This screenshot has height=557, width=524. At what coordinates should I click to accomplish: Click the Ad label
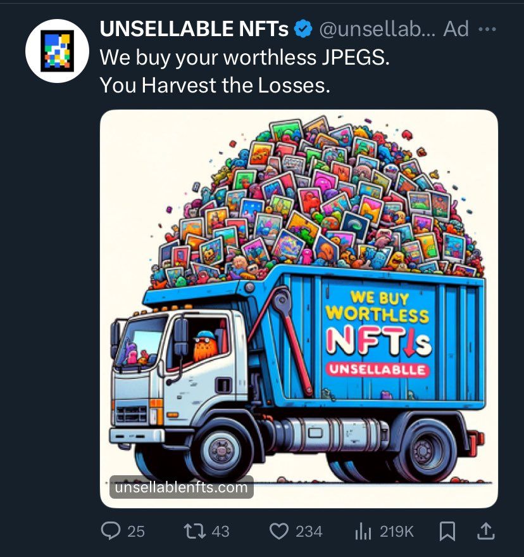456,29
